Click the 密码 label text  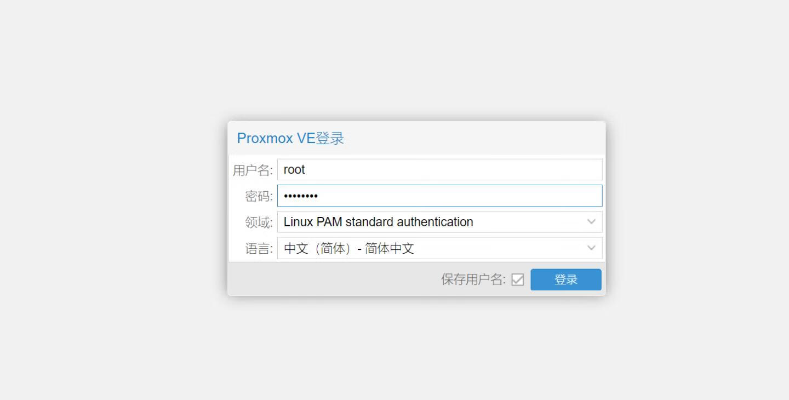259,196
